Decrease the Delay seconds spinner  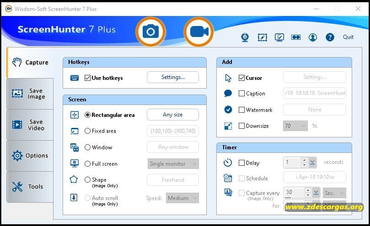click(x=305, y=165)
